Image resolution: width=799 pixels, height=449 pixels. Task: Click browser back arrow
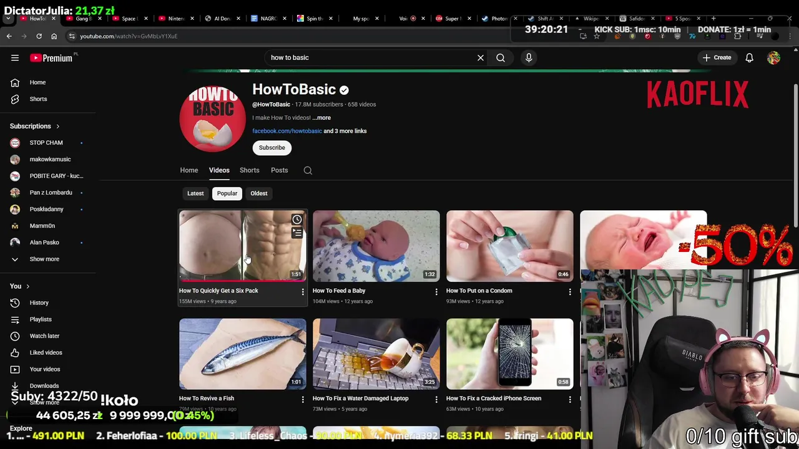point(9,36)
